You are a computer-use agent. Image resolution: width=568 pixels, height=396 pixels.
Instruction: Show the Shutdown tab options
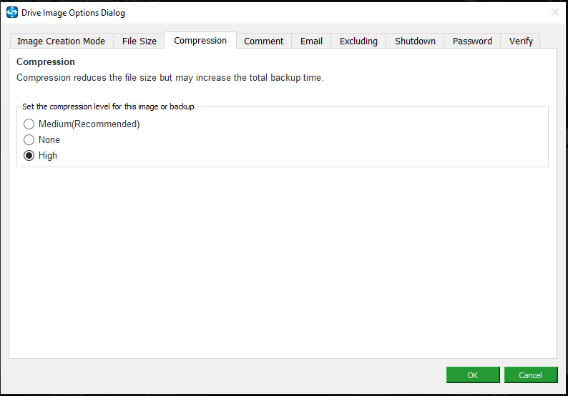(x=415, y=41)
